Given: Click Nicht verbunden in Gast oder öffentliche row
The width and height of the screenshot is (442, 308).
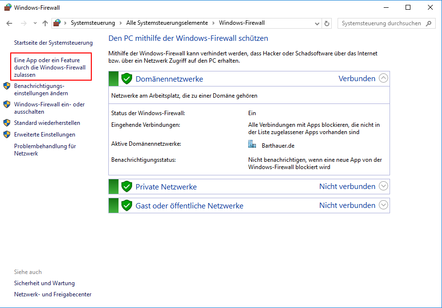Looking at the screenshot, I should point(347,205).
